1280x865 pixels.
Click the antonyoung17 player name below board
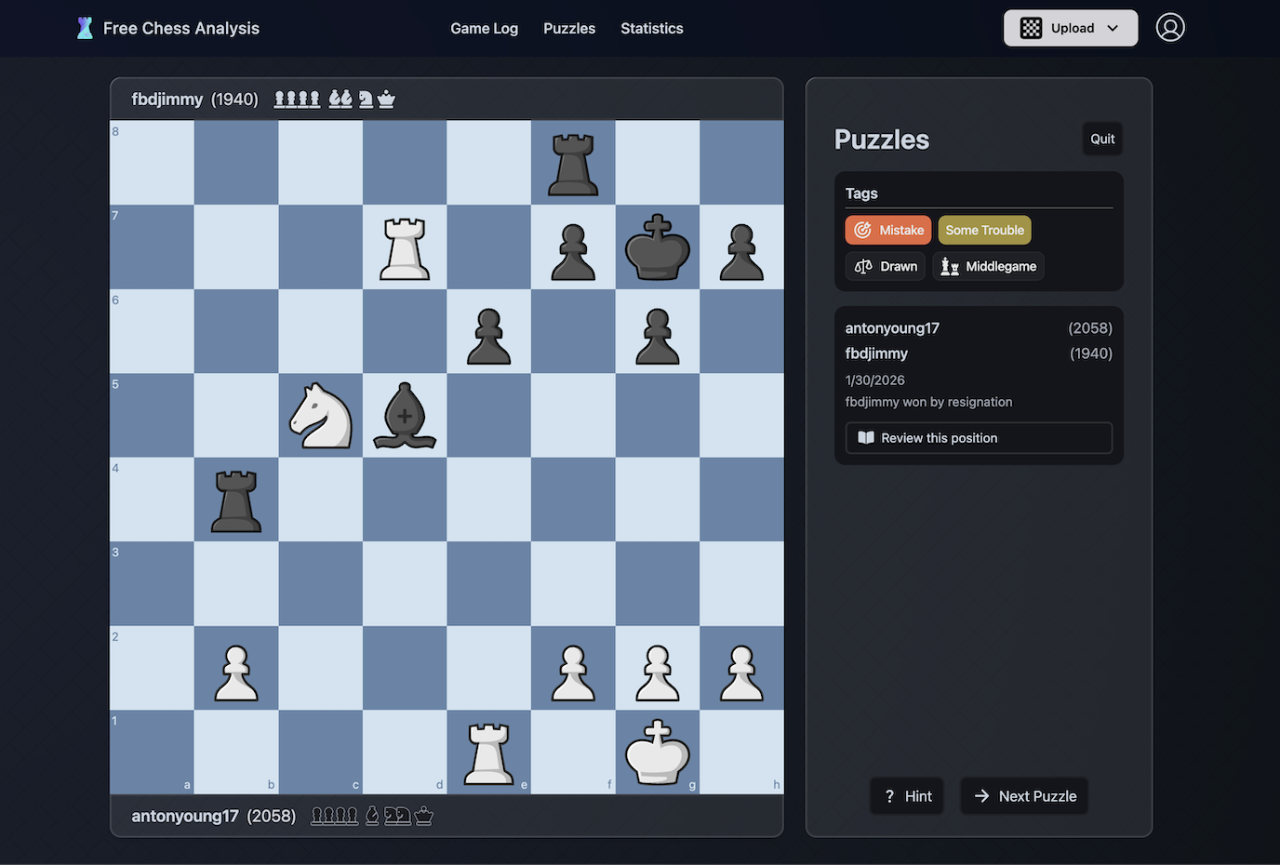coord(185,816)
